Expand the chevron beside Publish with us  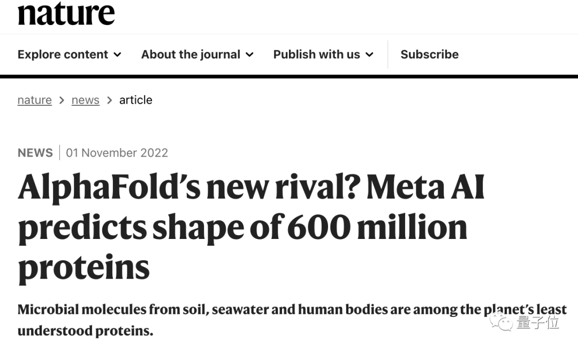(x=369, y=55)
